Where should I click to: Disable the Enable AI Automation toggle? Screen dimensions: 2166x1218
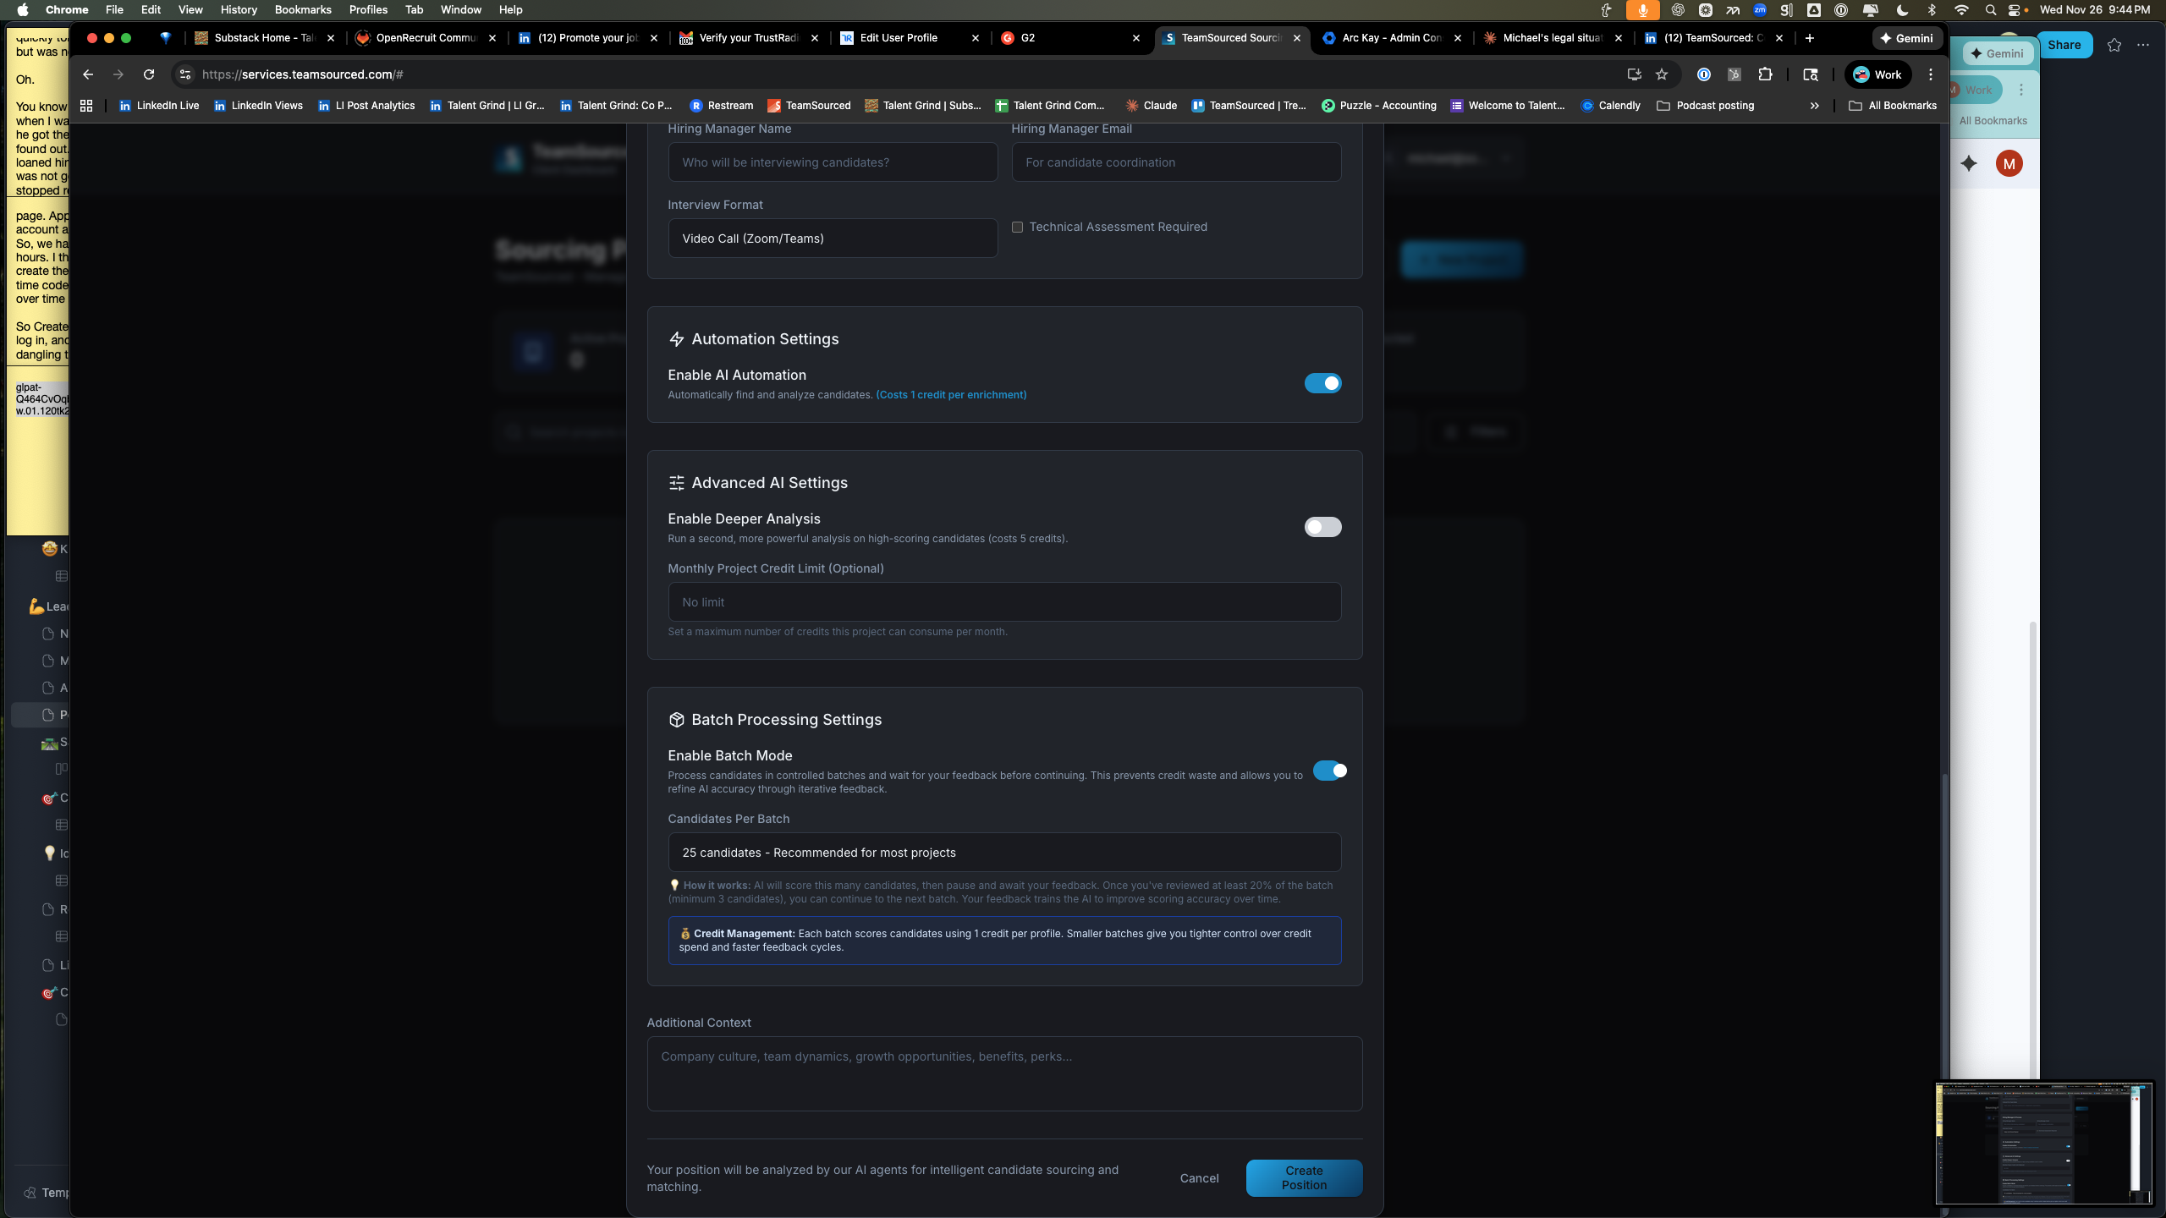(1322, 383)
